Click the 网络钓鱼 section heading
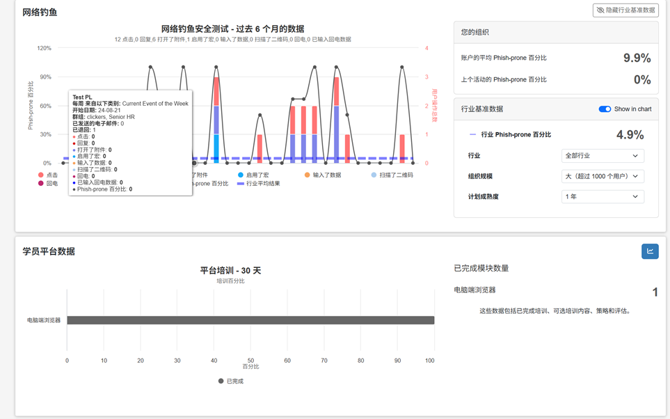Viewport: 670px width, 419px height. 40,13
